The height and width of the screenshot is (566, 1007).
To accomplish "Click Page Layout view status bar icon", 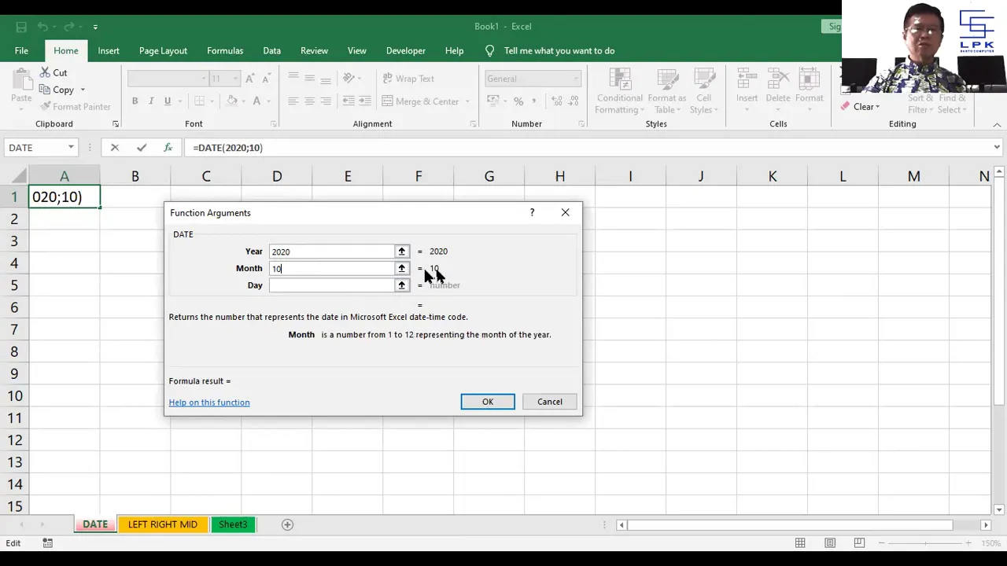I will tap(830, 543).
